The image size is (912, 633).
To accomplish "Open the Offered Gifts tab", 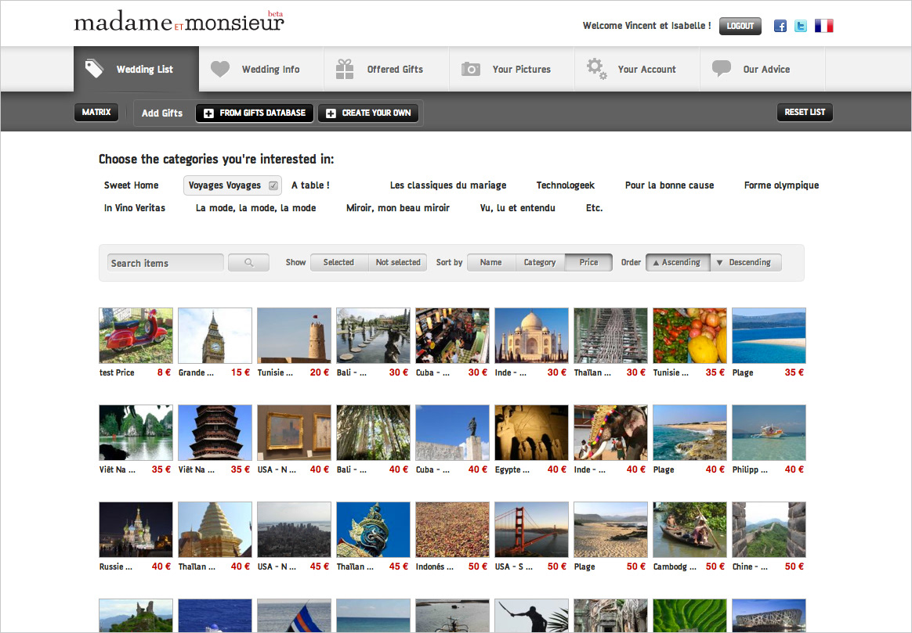I will tap(386, 69).
